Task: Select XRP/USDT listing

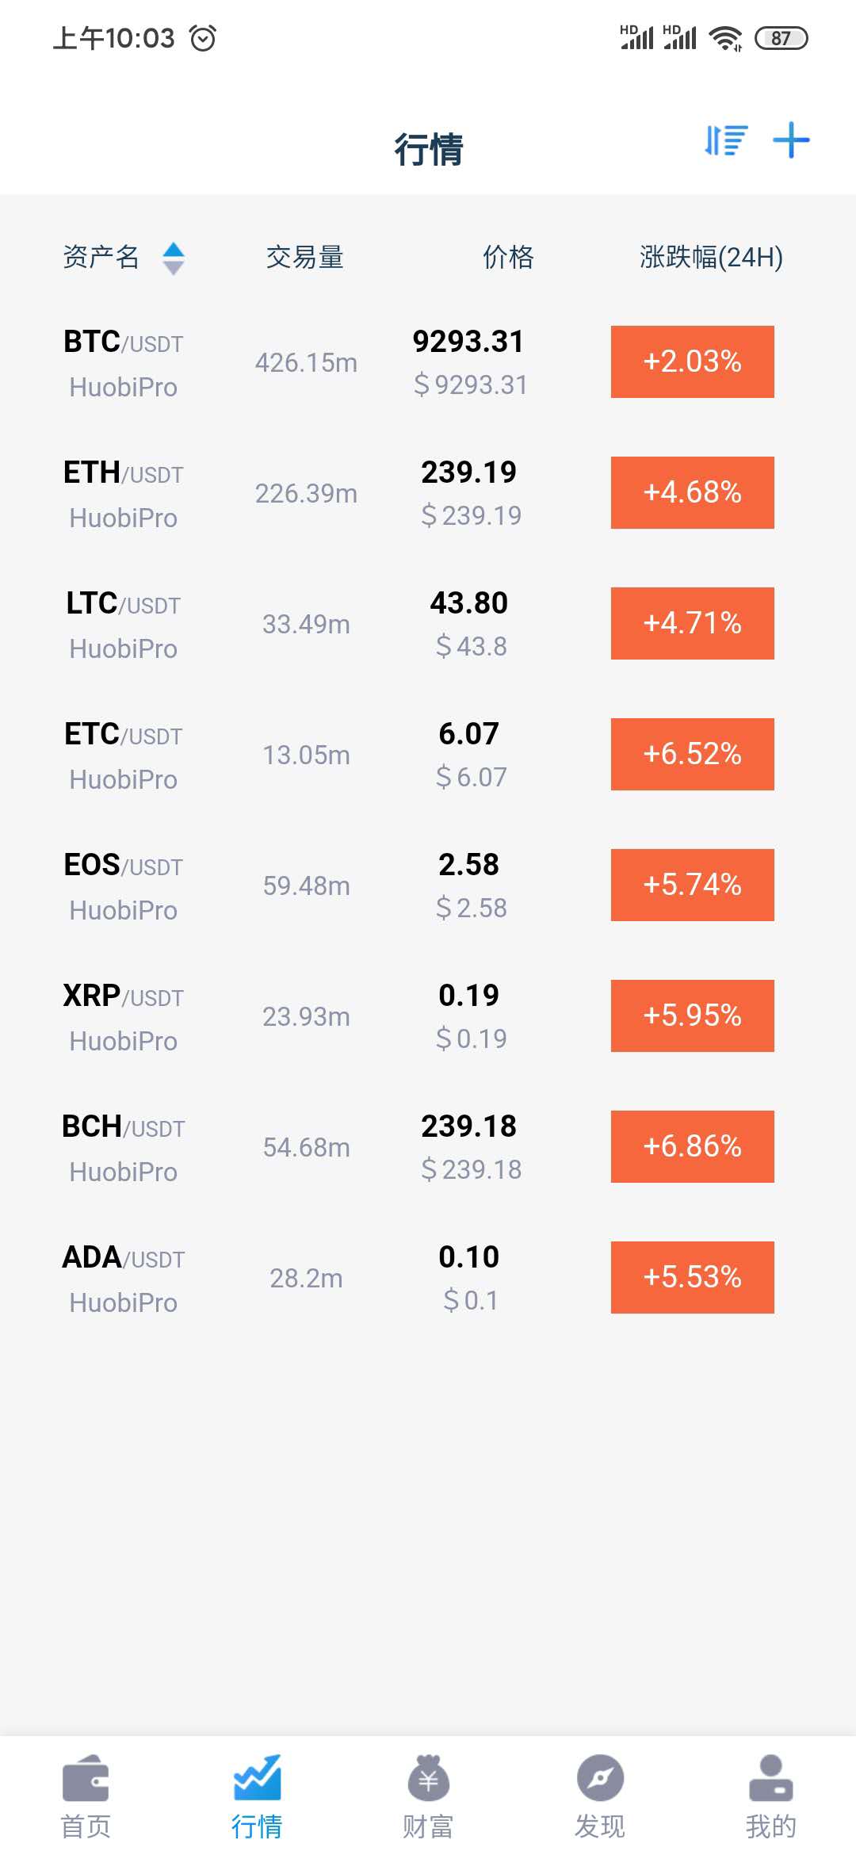Action: [x=428, y=1016]
